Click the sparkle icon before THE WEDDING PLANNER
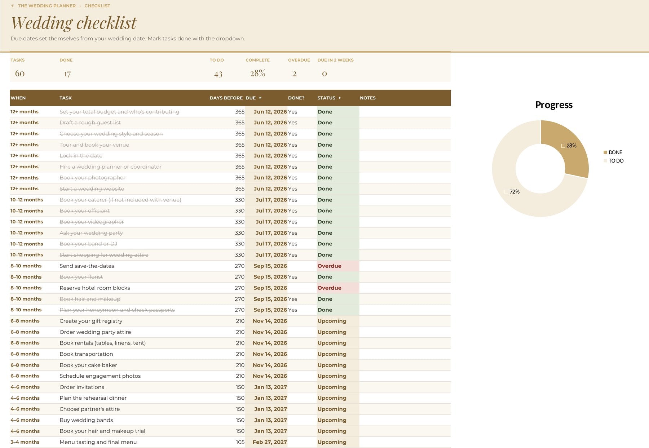 click(x=12, y=6)
